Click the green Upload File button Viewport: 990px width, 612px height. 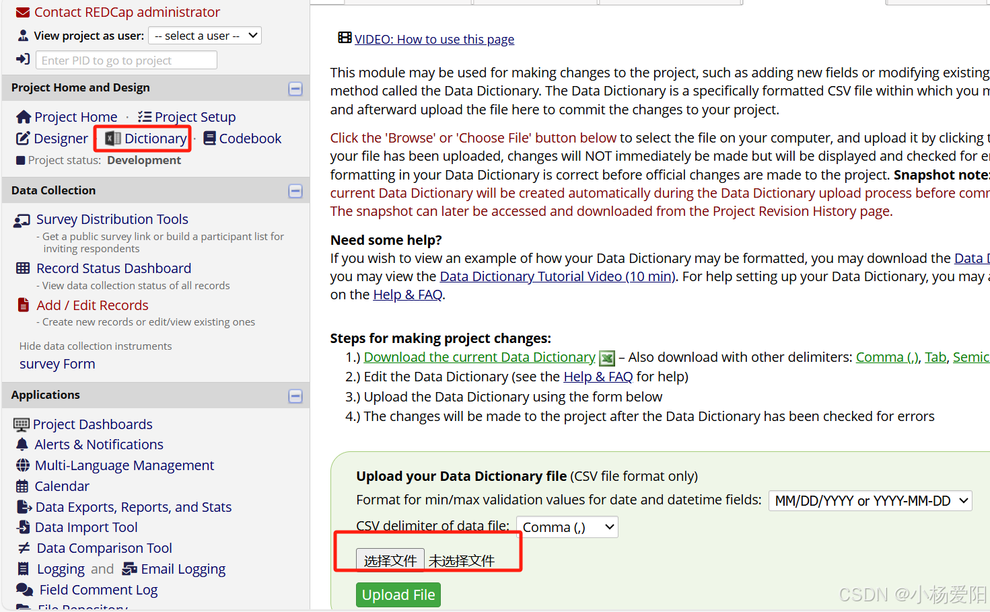click(398, 595)
